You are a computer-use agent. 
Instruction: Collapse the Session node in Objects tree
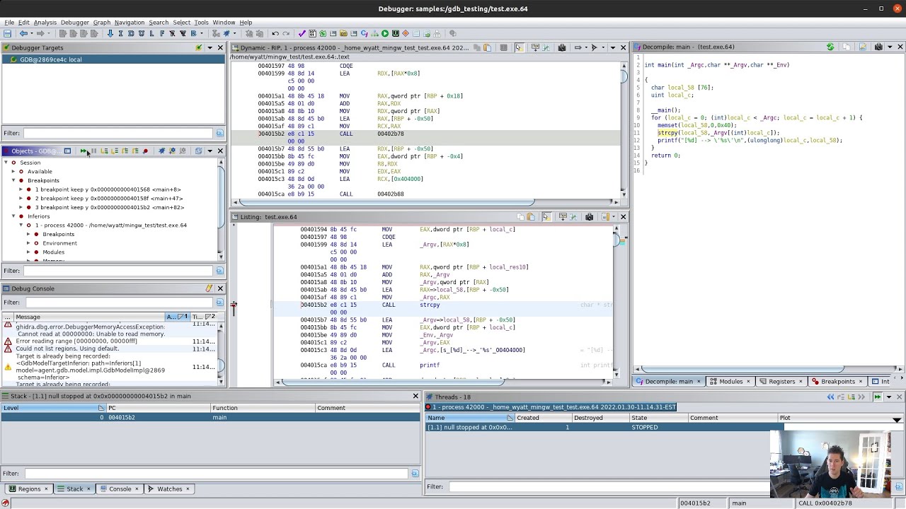[6, 163]
